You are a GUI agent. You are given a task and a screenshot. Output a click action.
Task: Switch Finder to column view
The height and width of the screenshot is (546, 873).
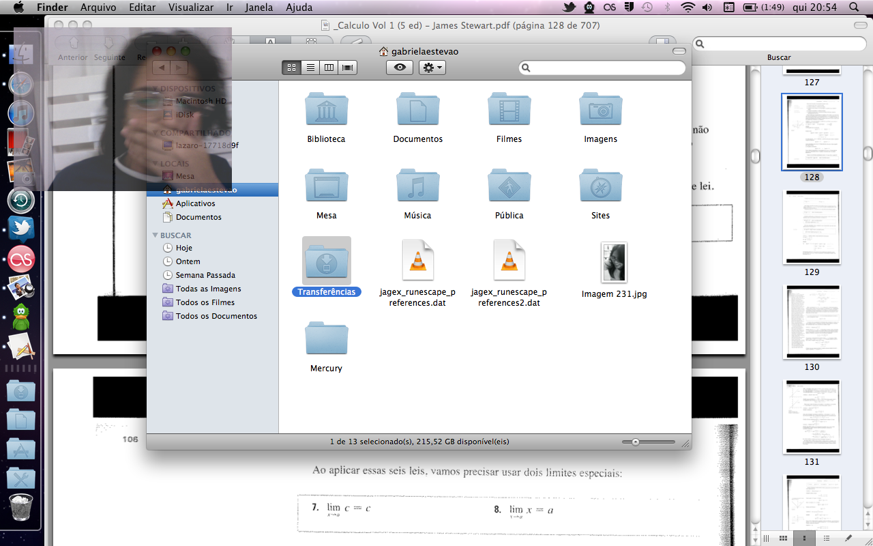329,68
